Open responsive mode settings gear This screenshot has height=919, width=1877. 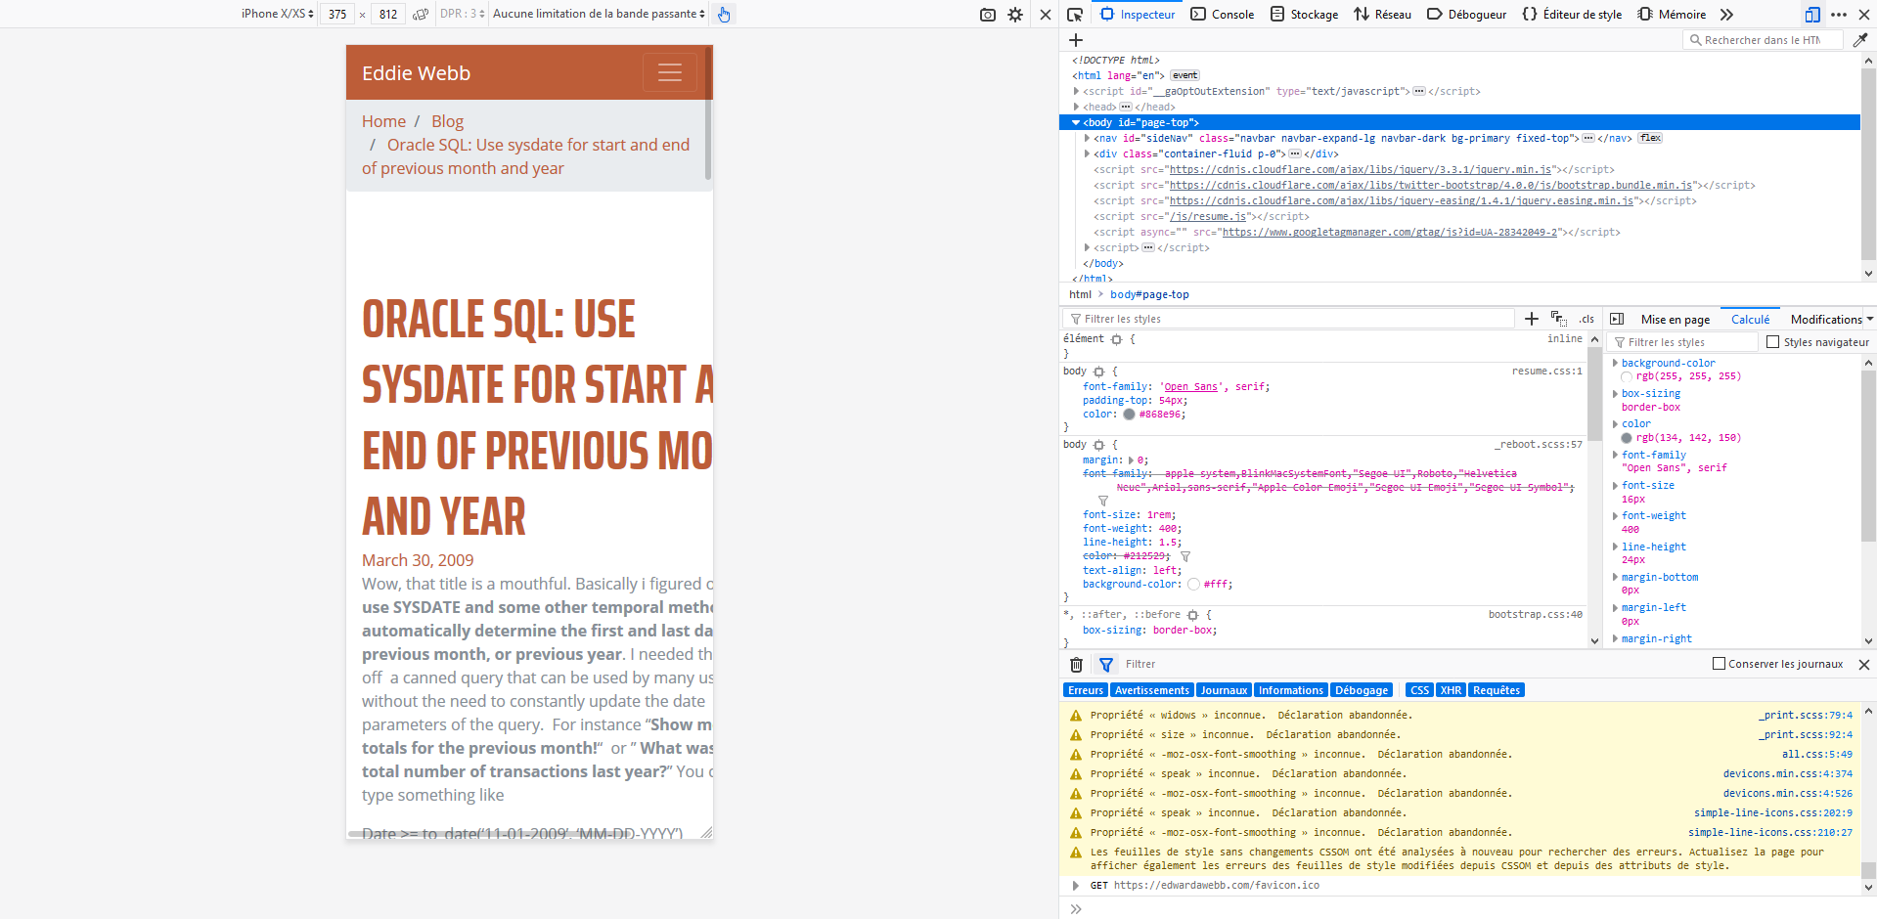pyautogui.click(x=1015, y=15)
